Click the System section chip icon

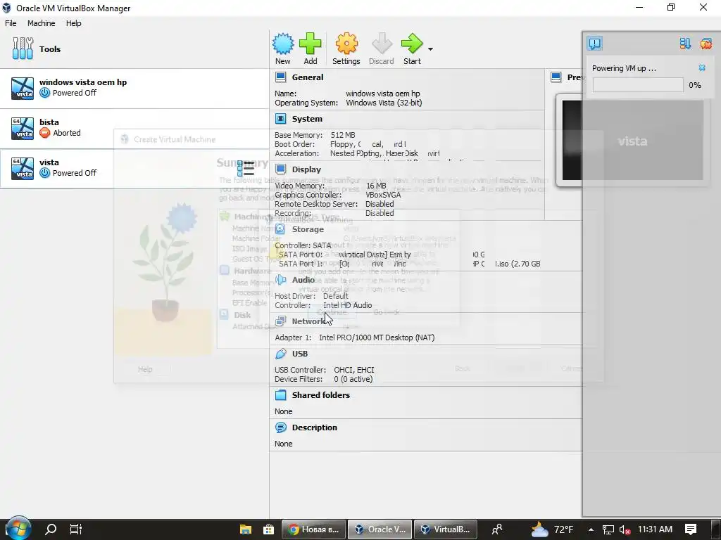(280, 119)
